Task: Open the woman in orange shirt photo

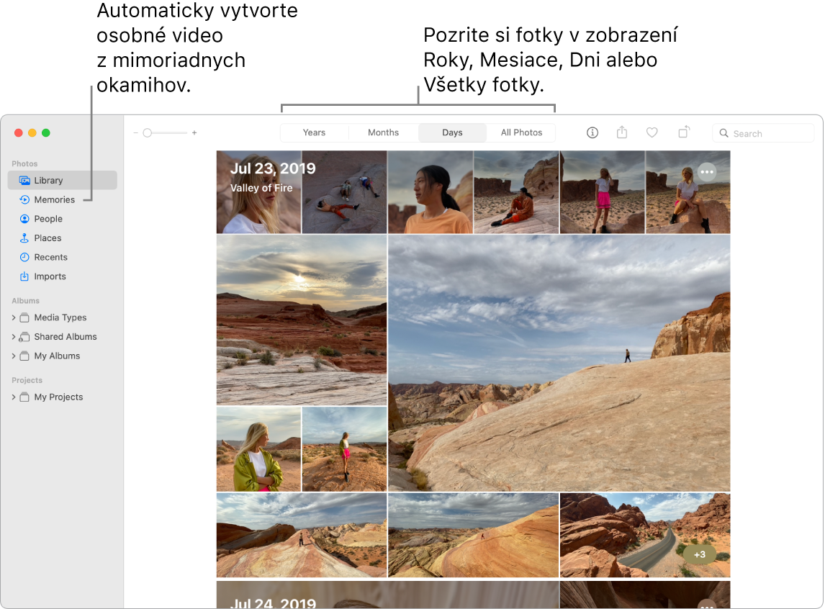Action: [430, 192]
